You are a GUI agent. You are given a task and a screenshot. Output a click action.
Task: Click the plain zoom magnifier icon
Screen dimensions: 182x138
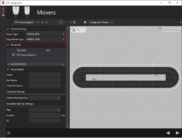coord(83,30)
